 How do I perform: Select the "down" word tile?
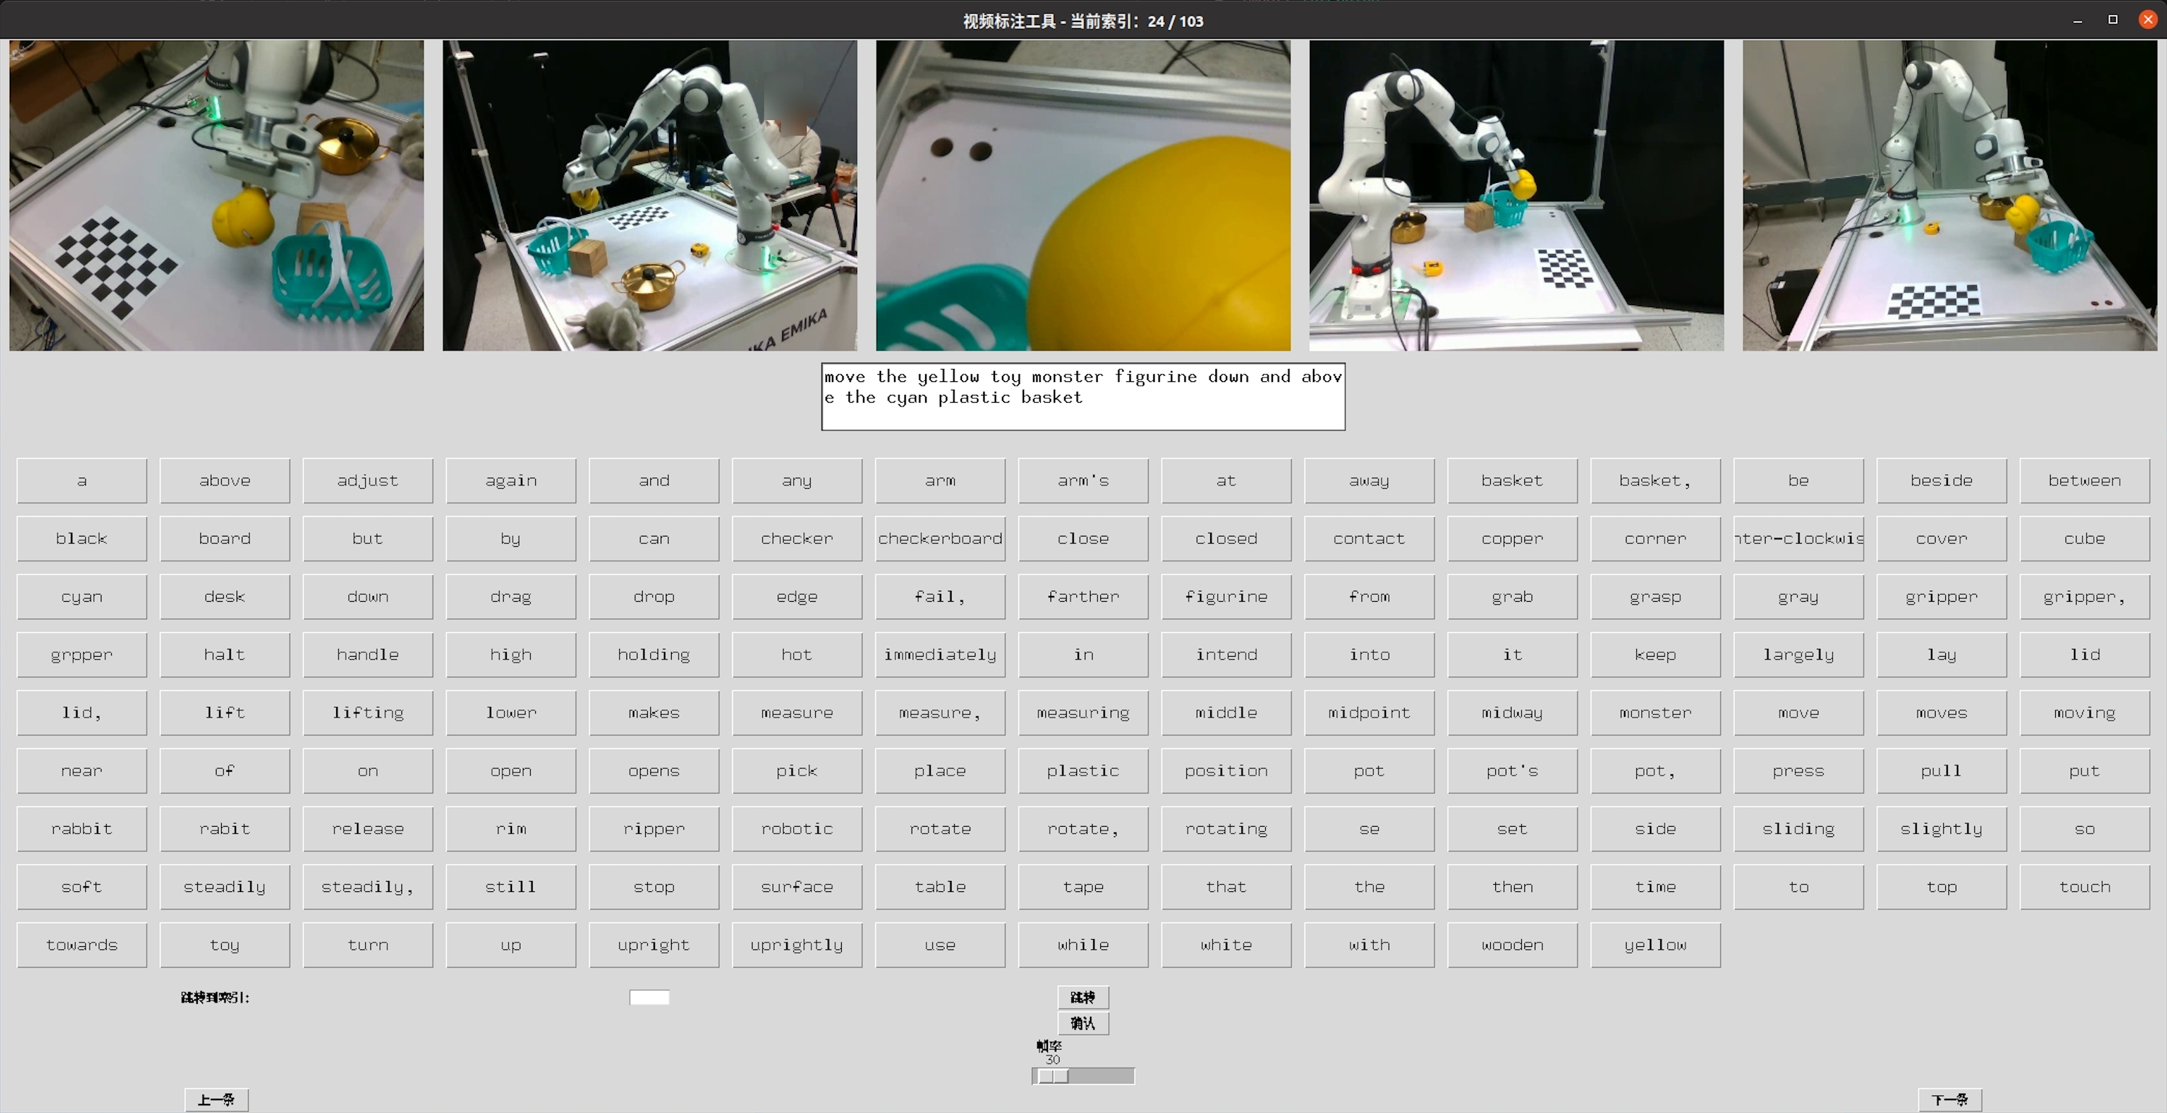(x=368, y=597)
